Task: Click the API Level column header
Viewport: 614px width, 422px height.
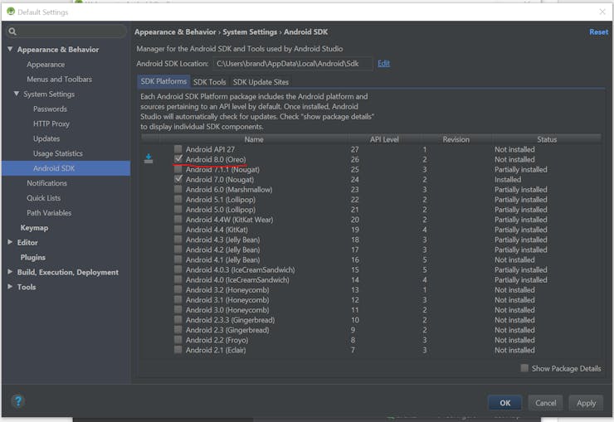Action: click(x=384, y=139)
